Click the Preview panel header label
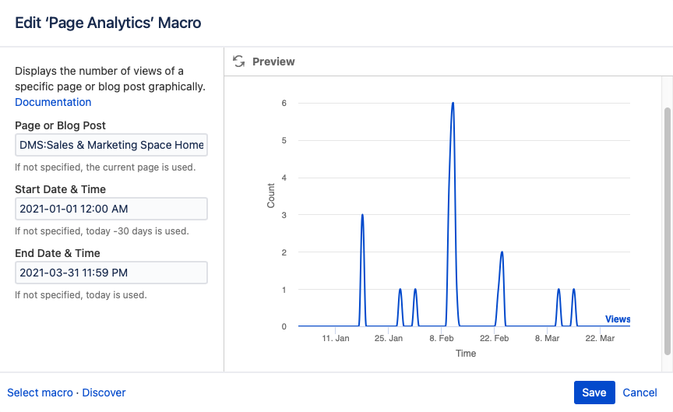Viewport: 673px width, 412px height. tap(273, 62)
